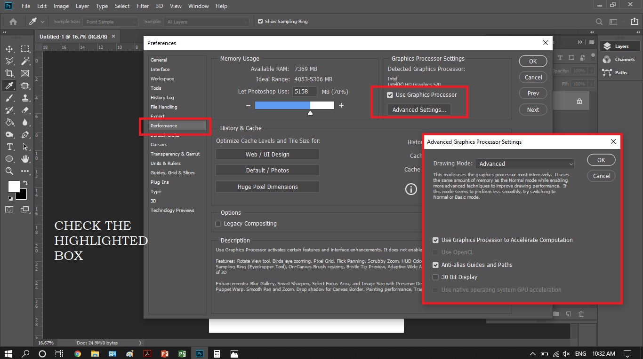The height and width of the screenshot is (359, 643).
Task: Open Photoshop search magnifier in options bar
Action: (x=599, y=22)
